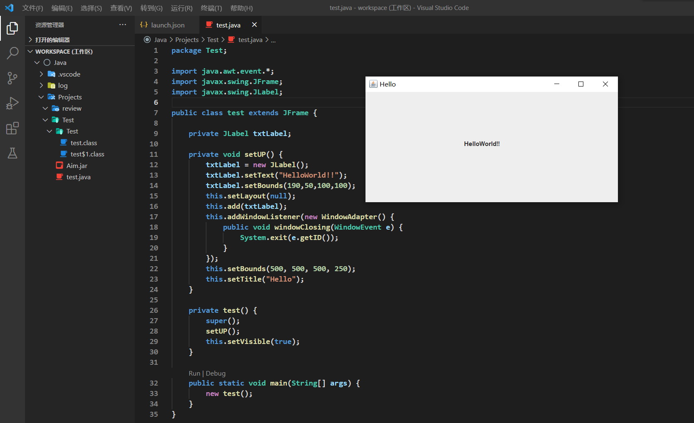The image size is (694, 423).
Task: Open the 终端(T) menu
Action: (211, 8)
